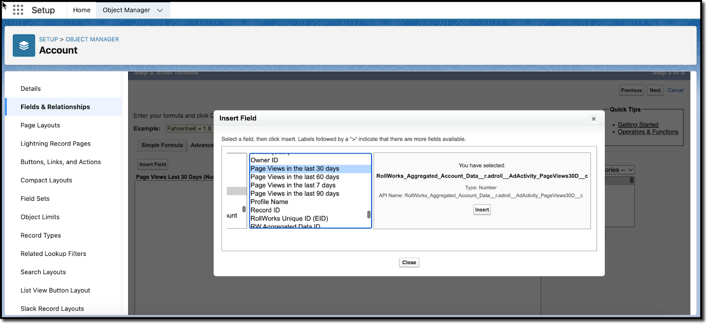Expand the Object Manager tab chevron

[160, 10]
